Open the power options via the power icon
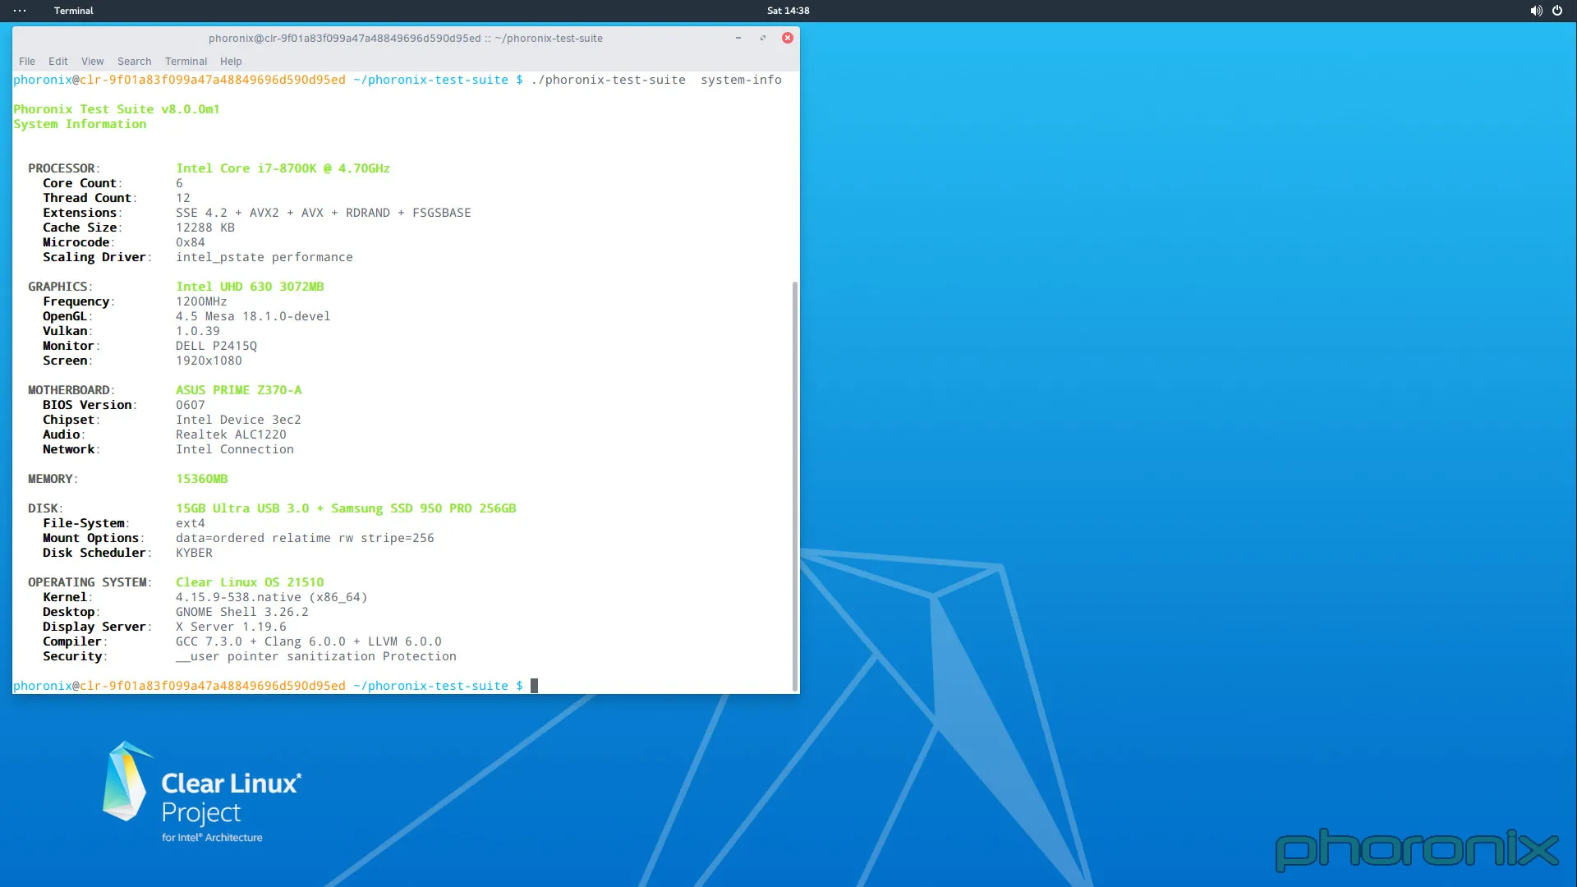Screen dimensions: 1577x887 (1558, 11)
